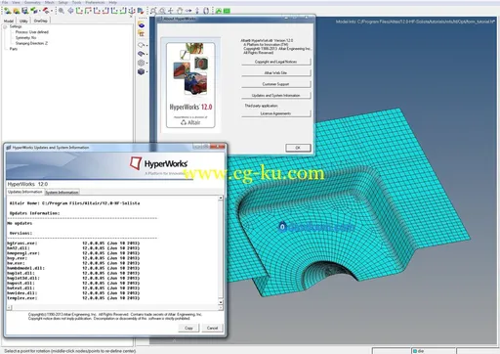Click the second green display icon

227,11
